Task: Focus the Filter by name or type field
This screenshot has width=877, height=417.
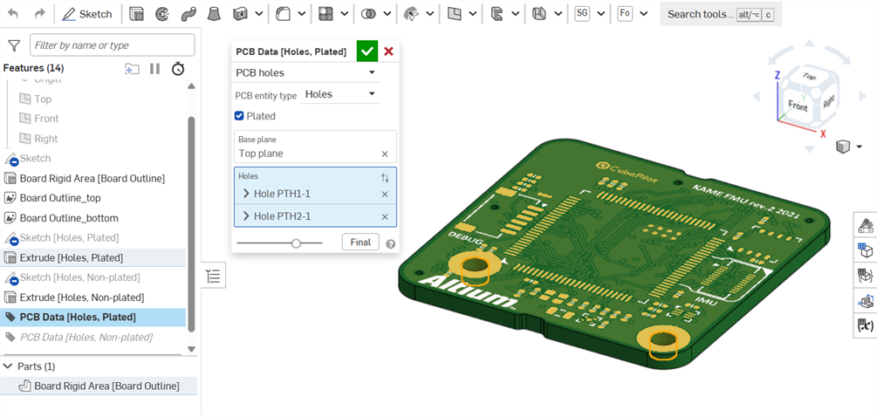Action: pos(113,45)
